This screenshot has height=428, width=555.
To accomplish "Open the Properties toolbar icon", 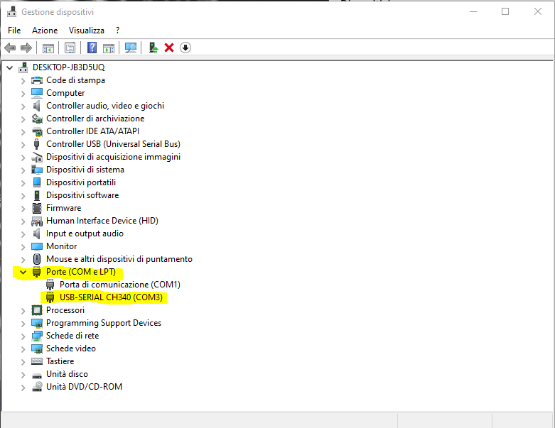I will tap(70, 48).
